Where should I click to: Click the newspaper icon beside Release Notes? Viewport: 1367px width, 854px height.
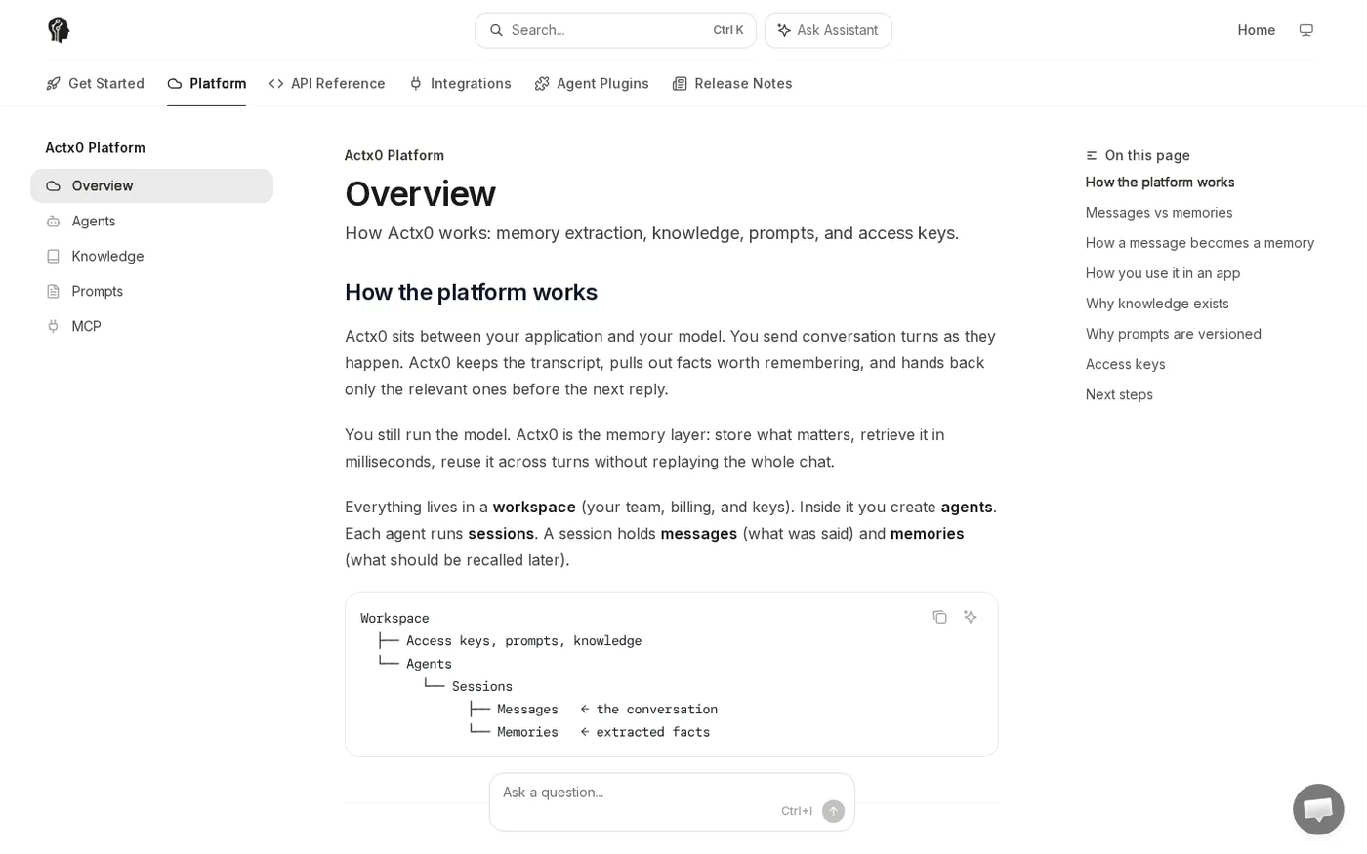click(x=680, y=84)
